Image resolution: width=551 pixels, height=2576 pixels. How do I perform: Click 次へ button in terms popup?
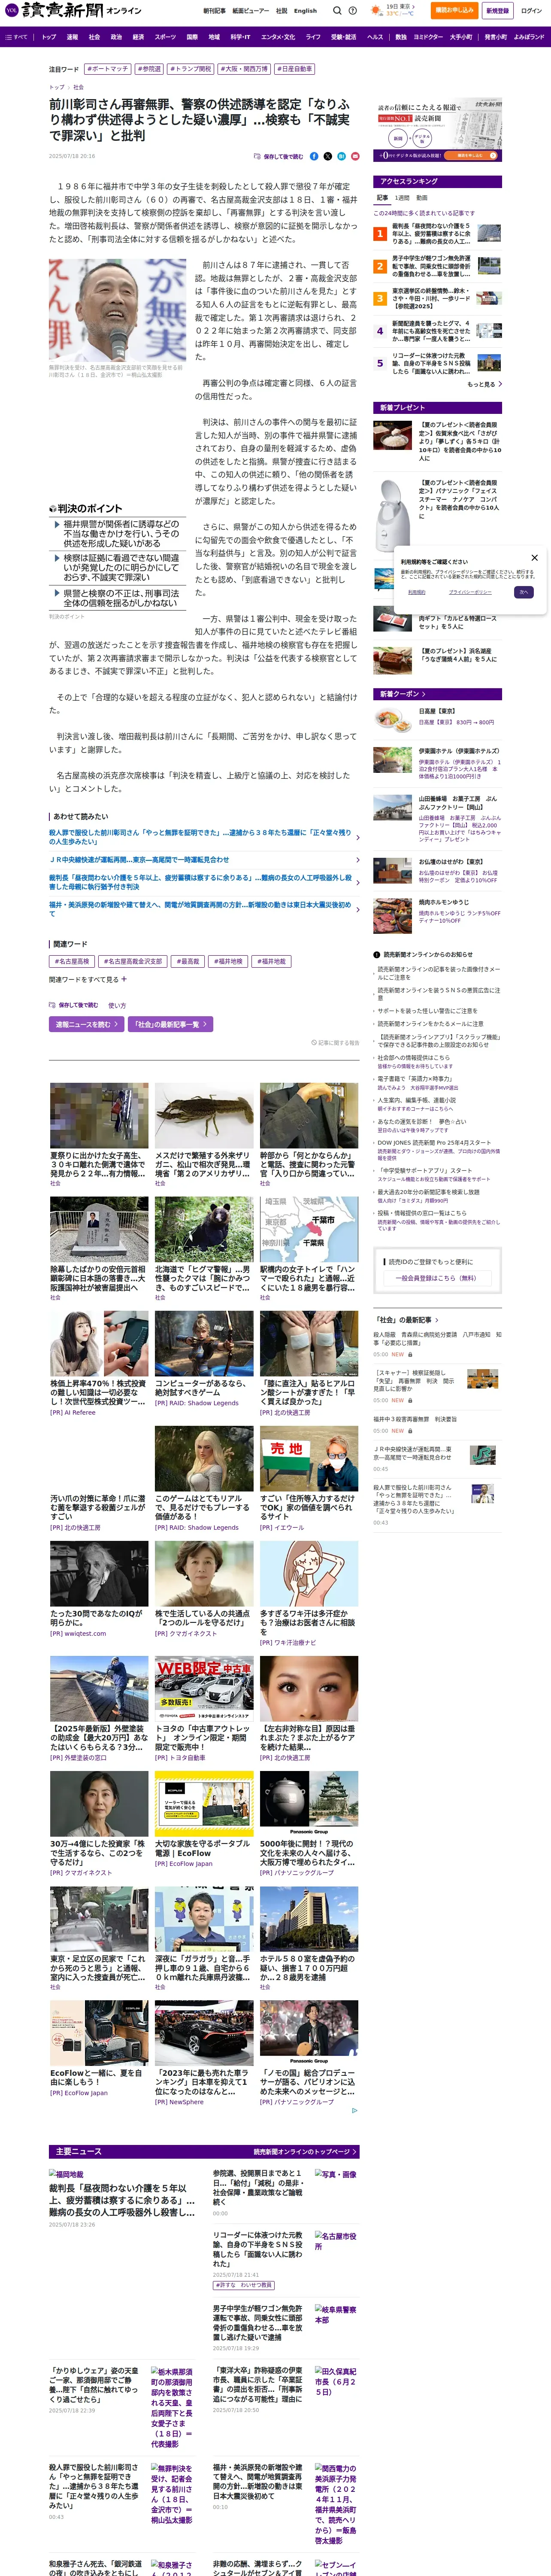click(x=523, y=592)
